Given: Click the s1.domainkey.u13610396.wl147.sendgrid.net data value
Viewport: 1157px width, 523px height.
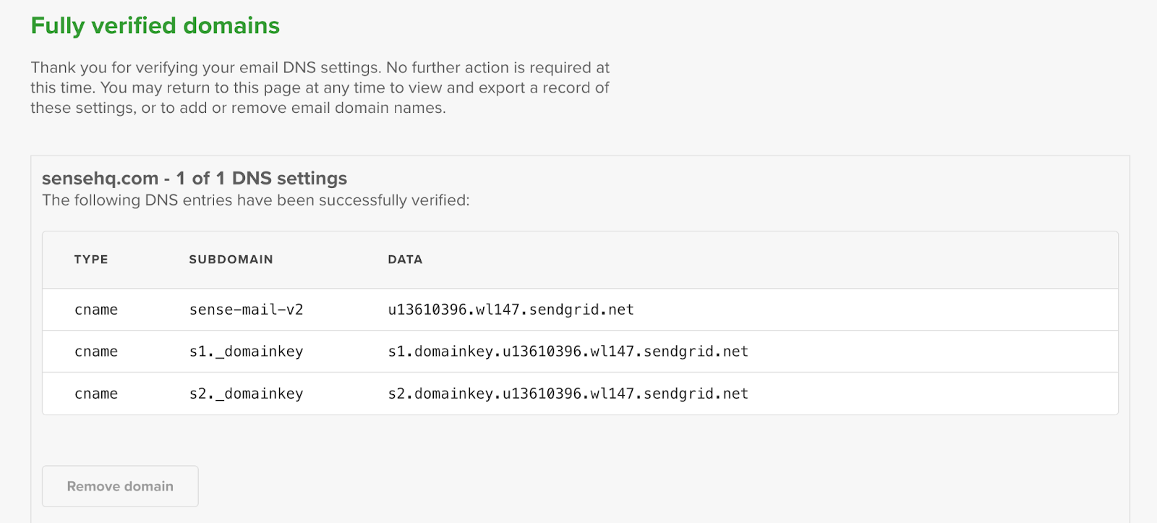Looking at the screenshot, I should pos(568,352).
